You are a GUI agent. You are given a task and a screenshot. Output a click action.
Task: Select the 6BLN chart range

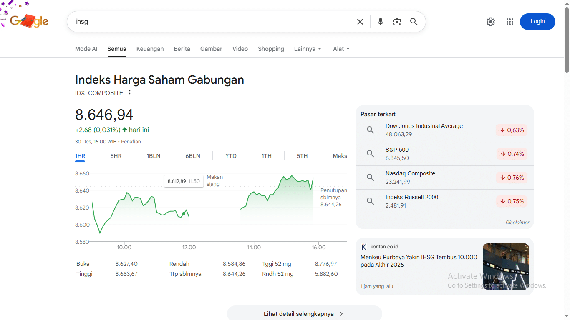(x=193, y=156)
